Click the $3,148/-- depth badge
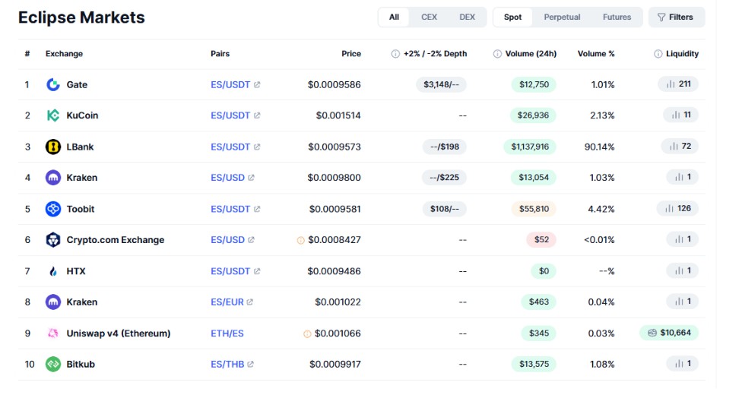The width and height of the screenshot is (742, 395). [441, 84]
